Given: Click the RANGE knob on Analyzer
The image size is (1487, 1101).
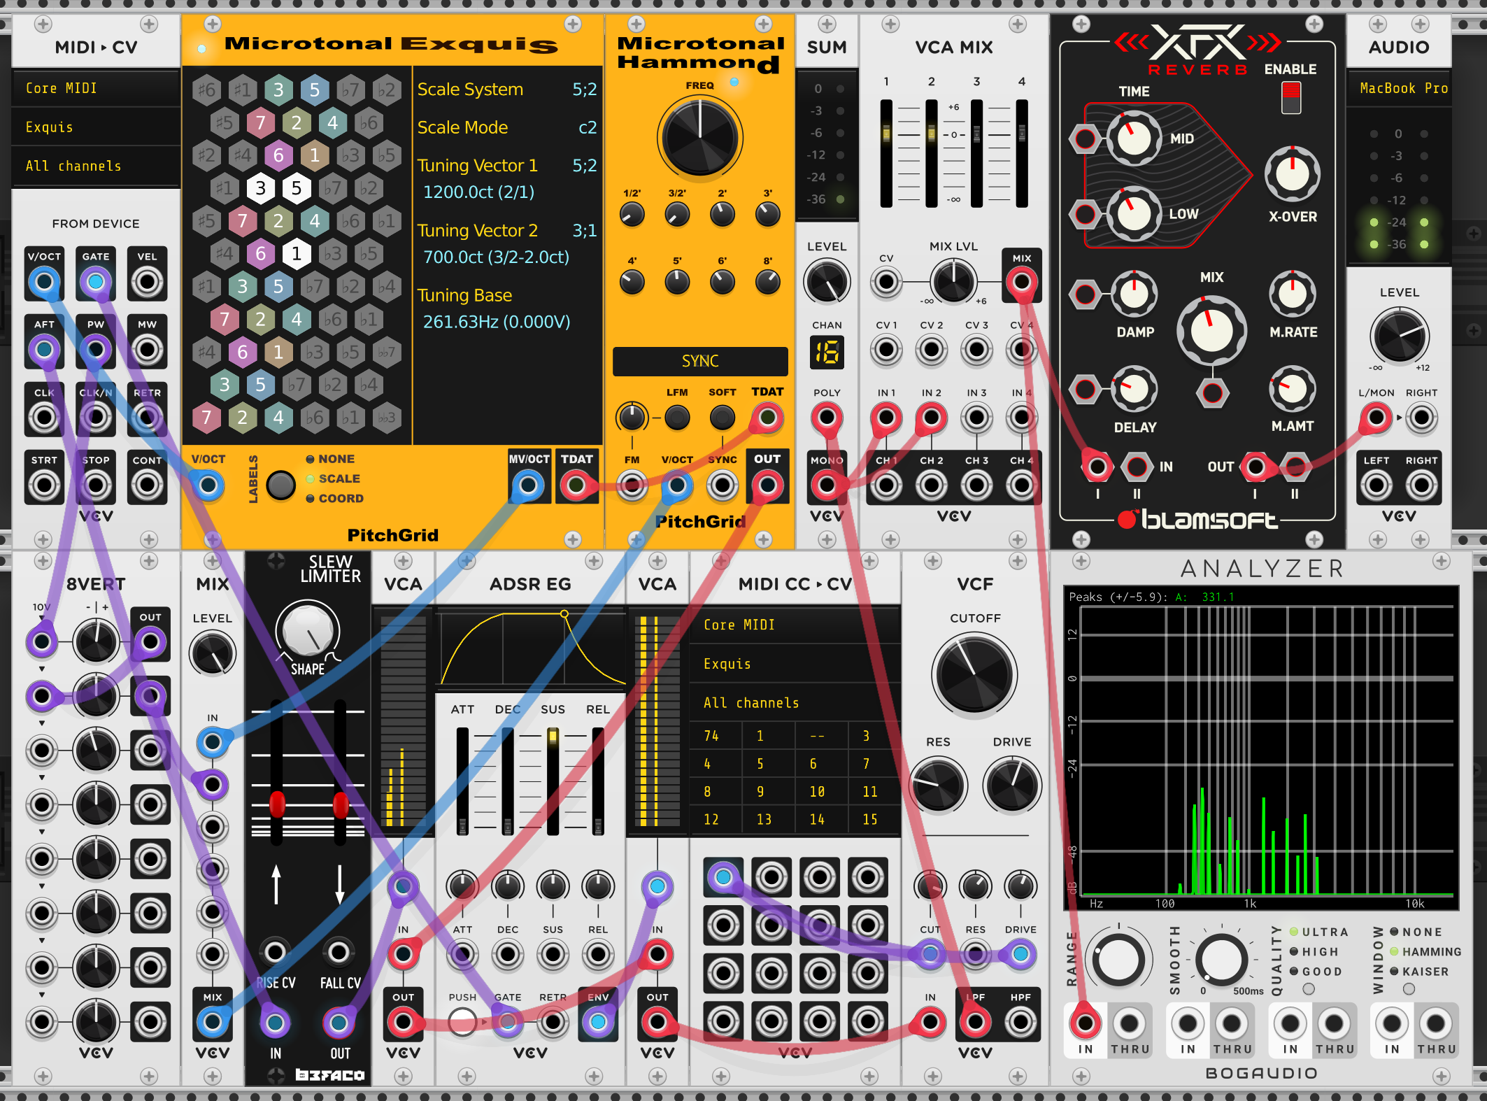Looking at the screenshot, I should point(1118,960).
